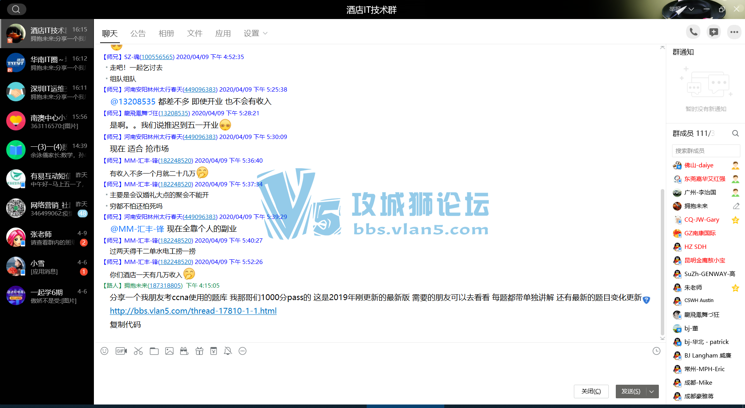The height and width of the screenshot is (408, 745).
Task: Click the chat message scrollbar thumb
Action: pos(662,262)
